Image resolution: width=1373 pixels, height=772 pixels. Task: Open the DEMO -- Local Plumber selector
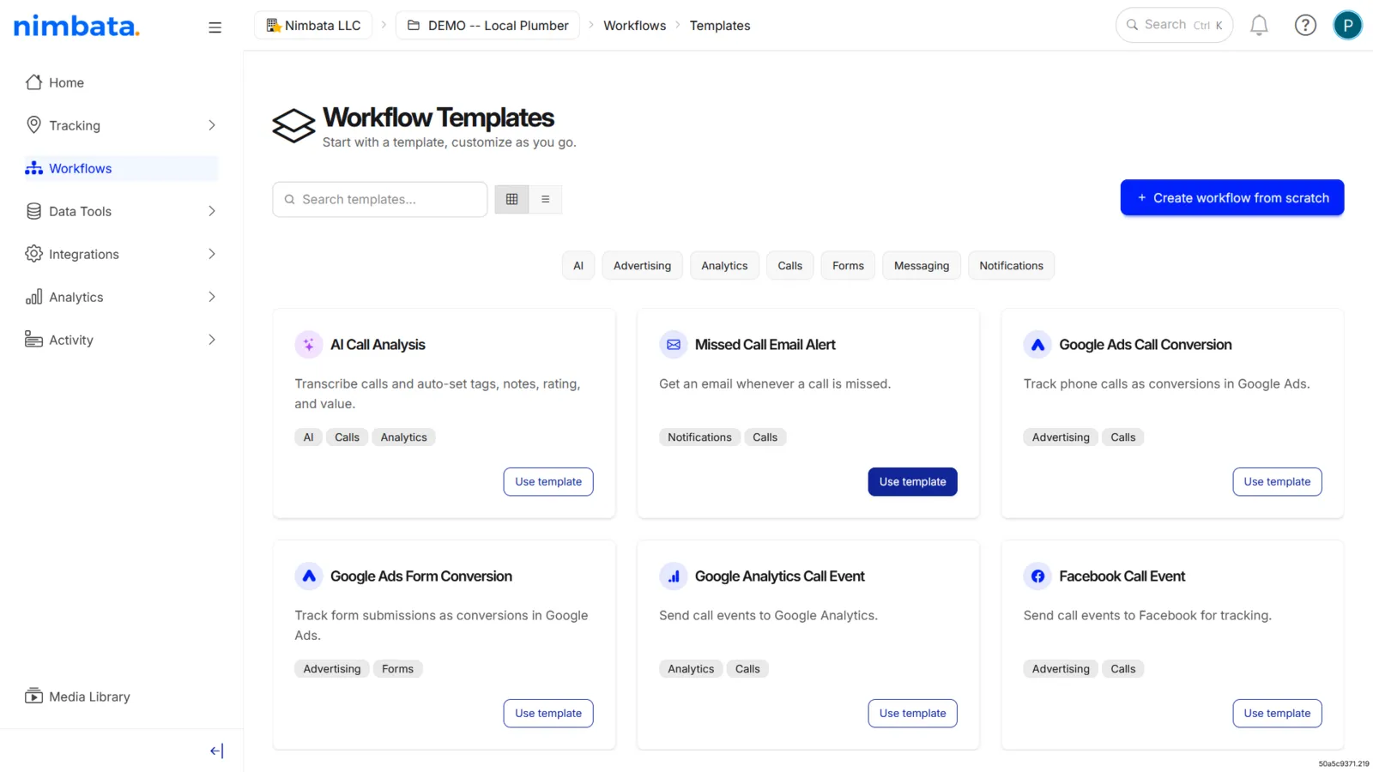487,26
